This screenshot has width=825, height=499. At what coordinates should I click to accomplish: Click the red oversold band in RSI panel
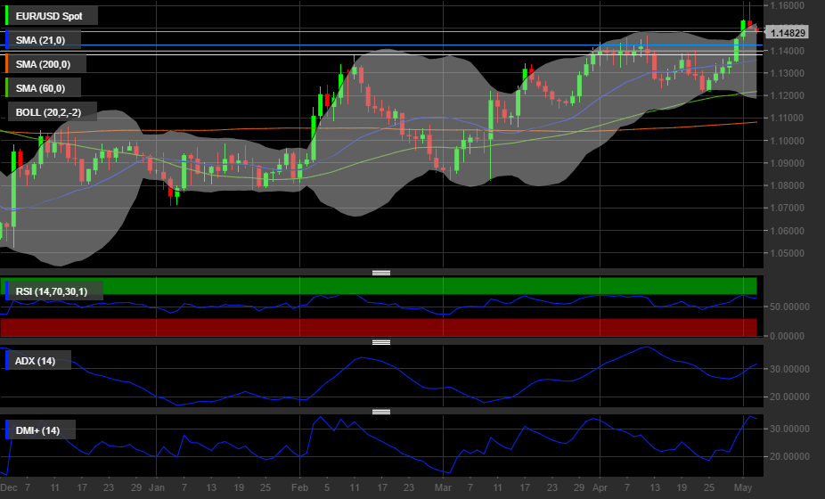tap(379, 327)
